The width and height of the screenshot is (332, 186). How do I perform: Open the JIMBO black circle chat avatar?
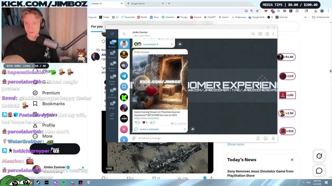pos(124,119)
